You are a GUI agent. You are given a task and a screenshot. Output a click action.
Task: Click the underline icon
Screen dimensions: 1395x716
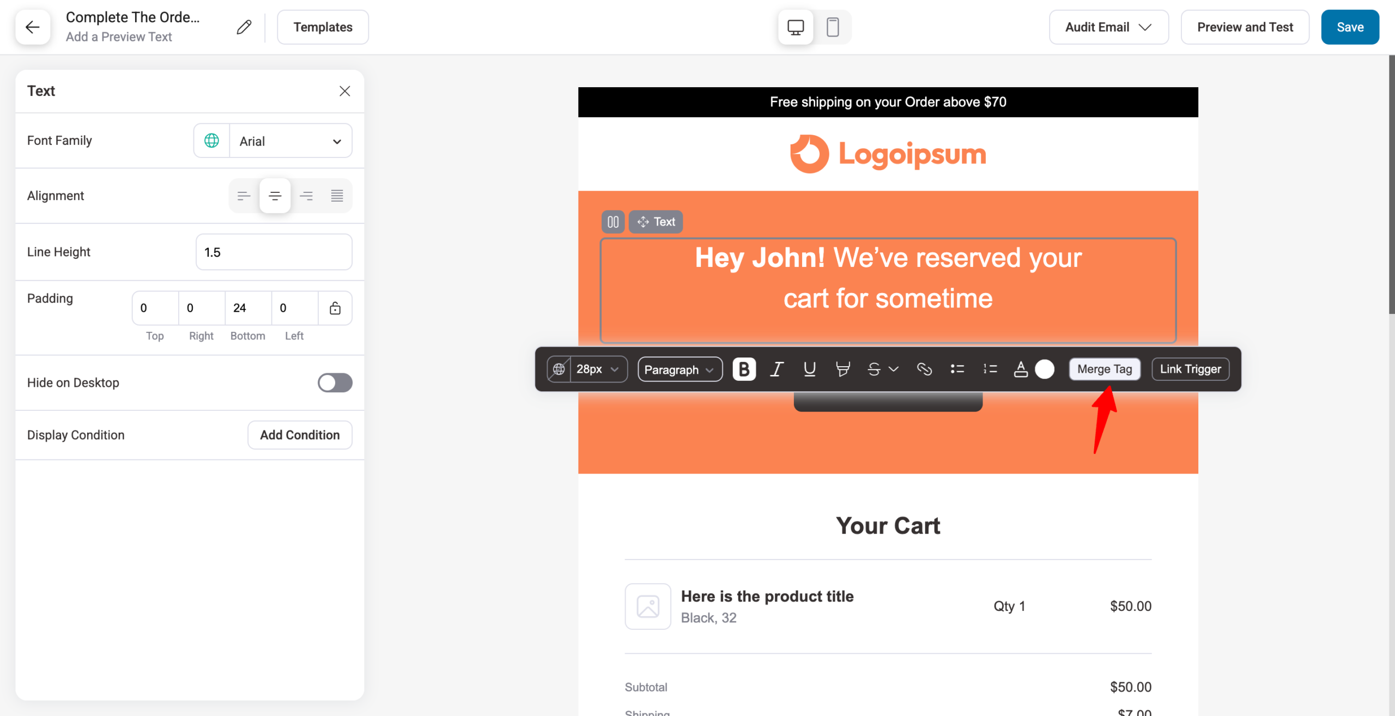(810, 369)
